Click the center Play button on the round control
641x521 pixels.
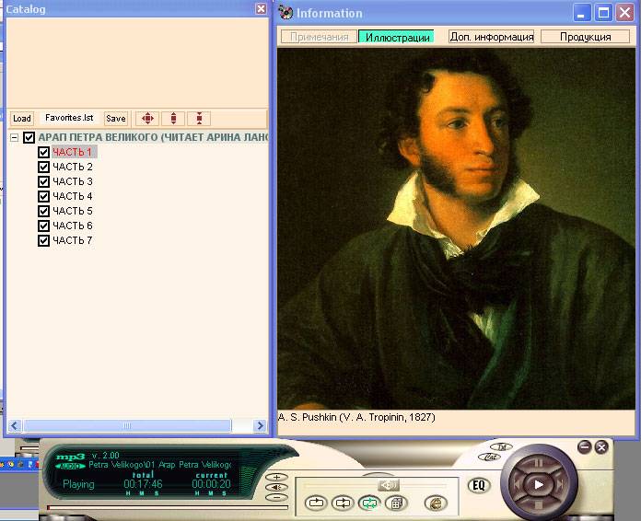tap(539, 484)
